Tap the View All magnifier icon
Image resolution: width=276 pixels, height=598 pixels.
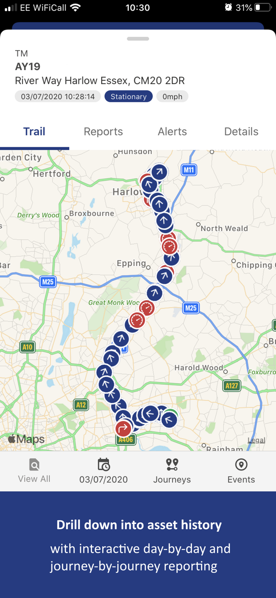pos(34,465)
